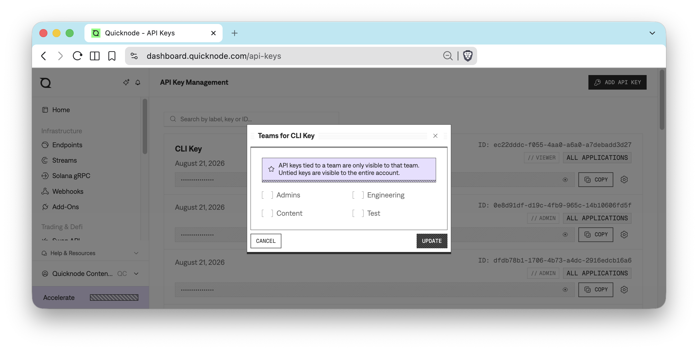The height and width of the screenshot is (351, 698).
Task: Expand the Quicknode Content account switcher
Action: (90, 274)
